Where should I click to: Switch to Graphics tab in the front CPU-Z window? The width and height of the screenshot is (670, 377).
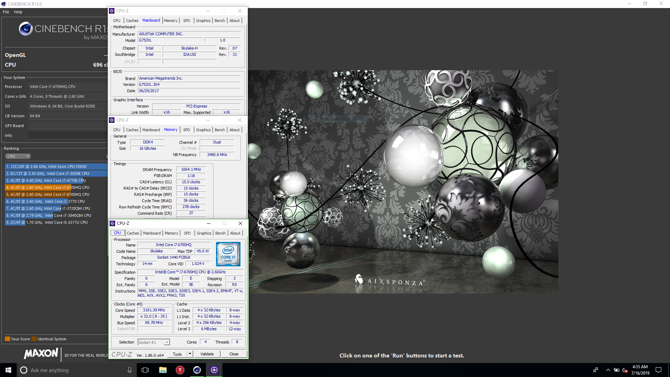tap(204, 233)
